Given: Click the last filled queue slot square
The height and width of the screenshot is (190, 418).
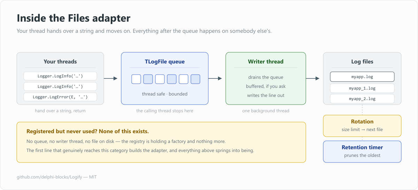Looking at the screenshot, I should (195, 79).
